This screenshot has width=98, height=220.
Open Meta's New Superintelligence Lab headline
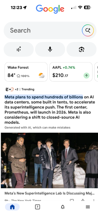coord(50,193)
